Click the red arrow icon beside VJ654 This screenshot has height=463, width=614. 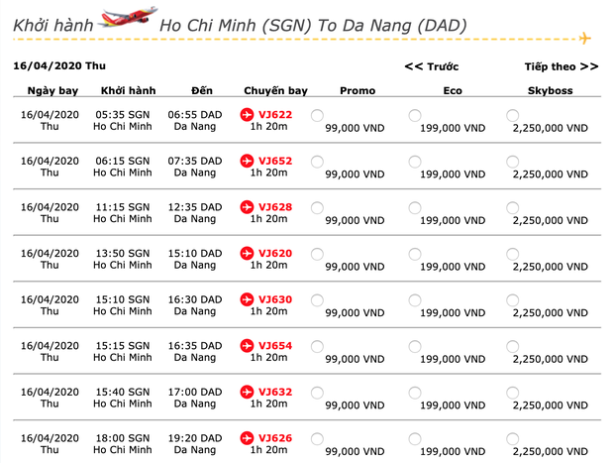coord(247,345)
